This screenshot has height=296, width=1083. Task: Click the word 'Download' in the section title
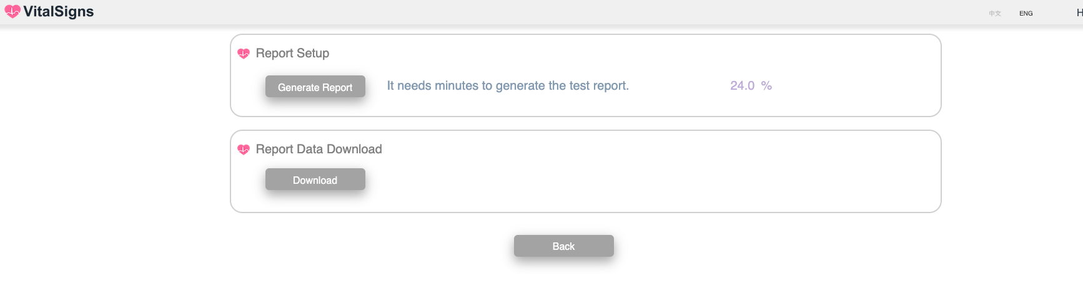click(354, 150)
